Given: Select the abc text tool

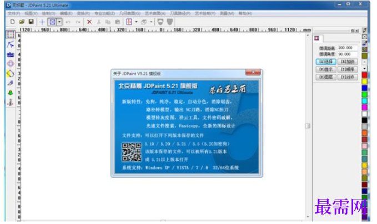Looking at the screenshot, I should [x=11, y=54].
